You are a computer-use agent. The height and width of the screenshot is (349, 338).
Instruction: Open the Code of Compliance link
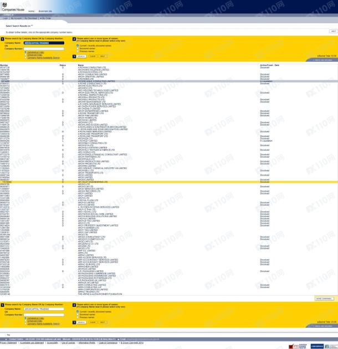(x=108, y=343)
